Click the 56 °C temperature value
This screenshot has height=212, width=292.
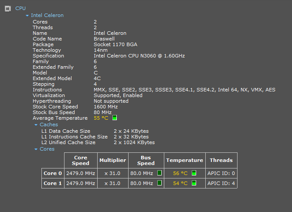[180, 173]
